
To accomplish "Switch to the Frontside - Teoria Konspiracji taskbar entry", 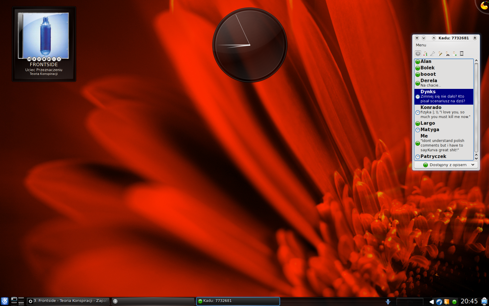I will click(x=68, y=301).
